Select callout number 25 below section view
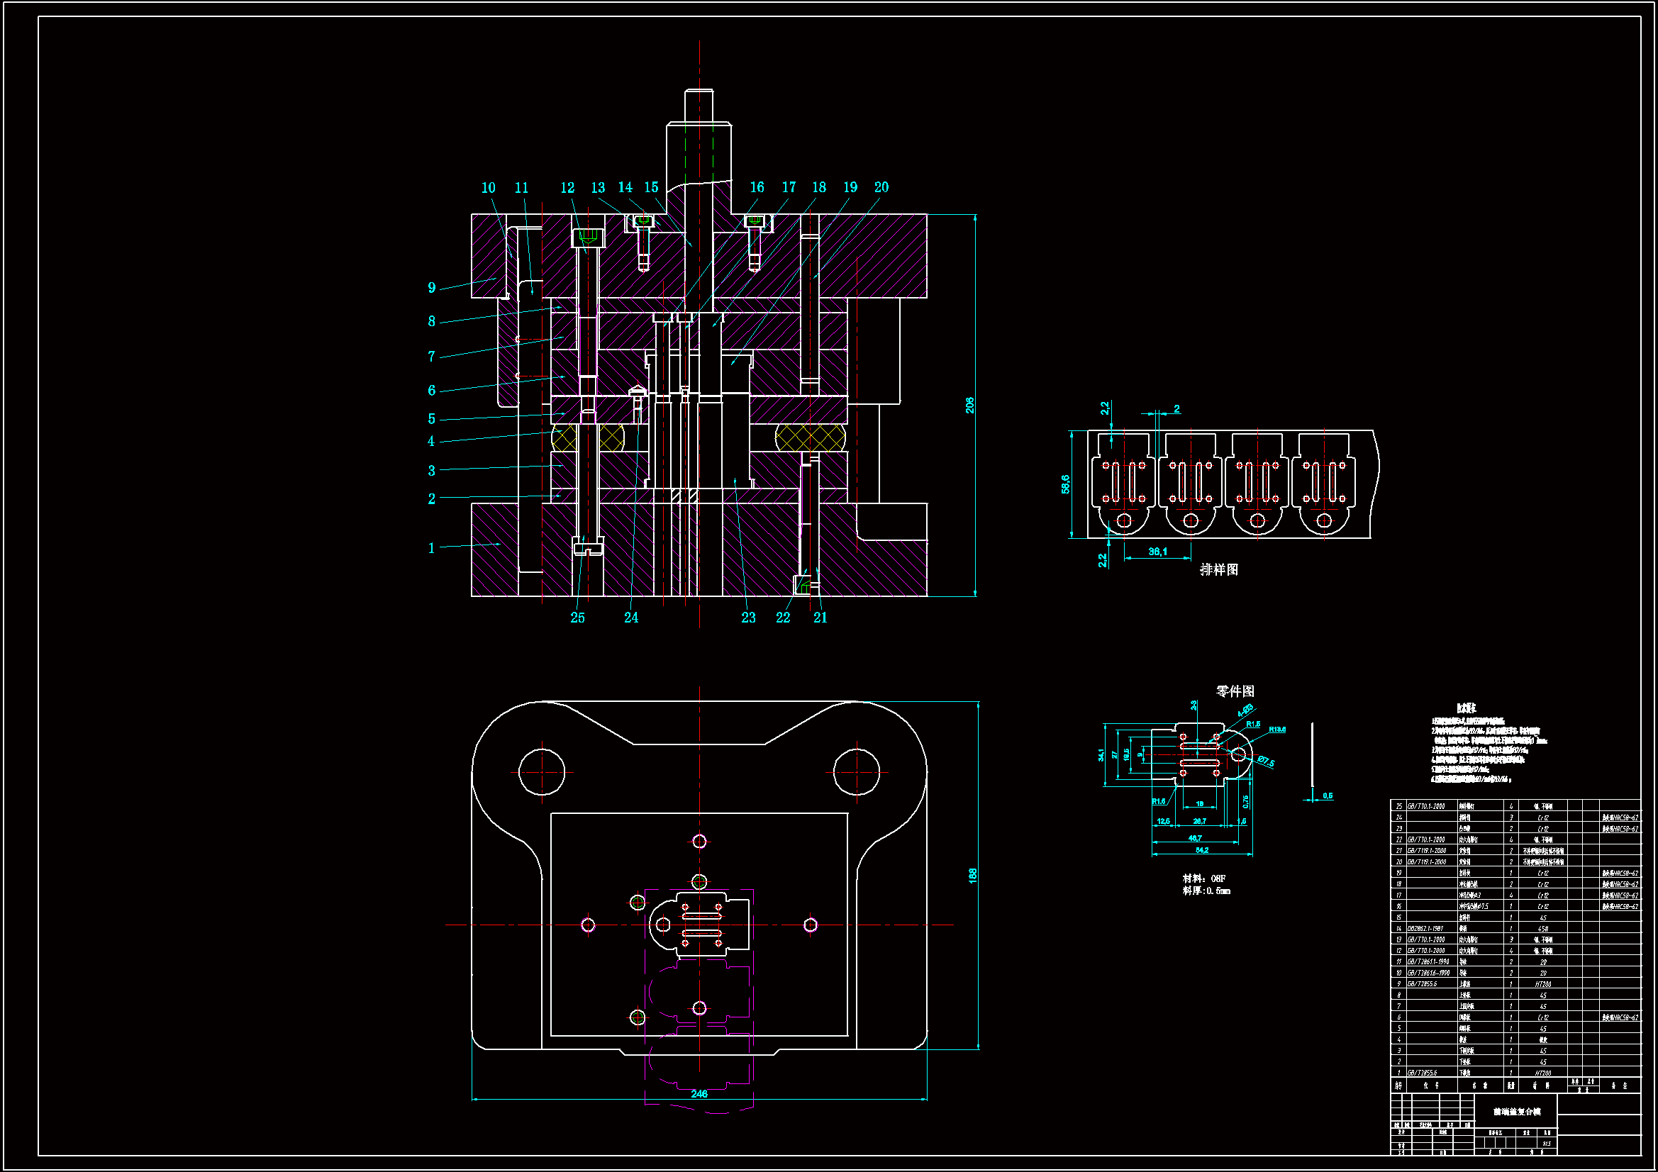This screenshot has width=1658, height=1172. click(x=578, y=618)
